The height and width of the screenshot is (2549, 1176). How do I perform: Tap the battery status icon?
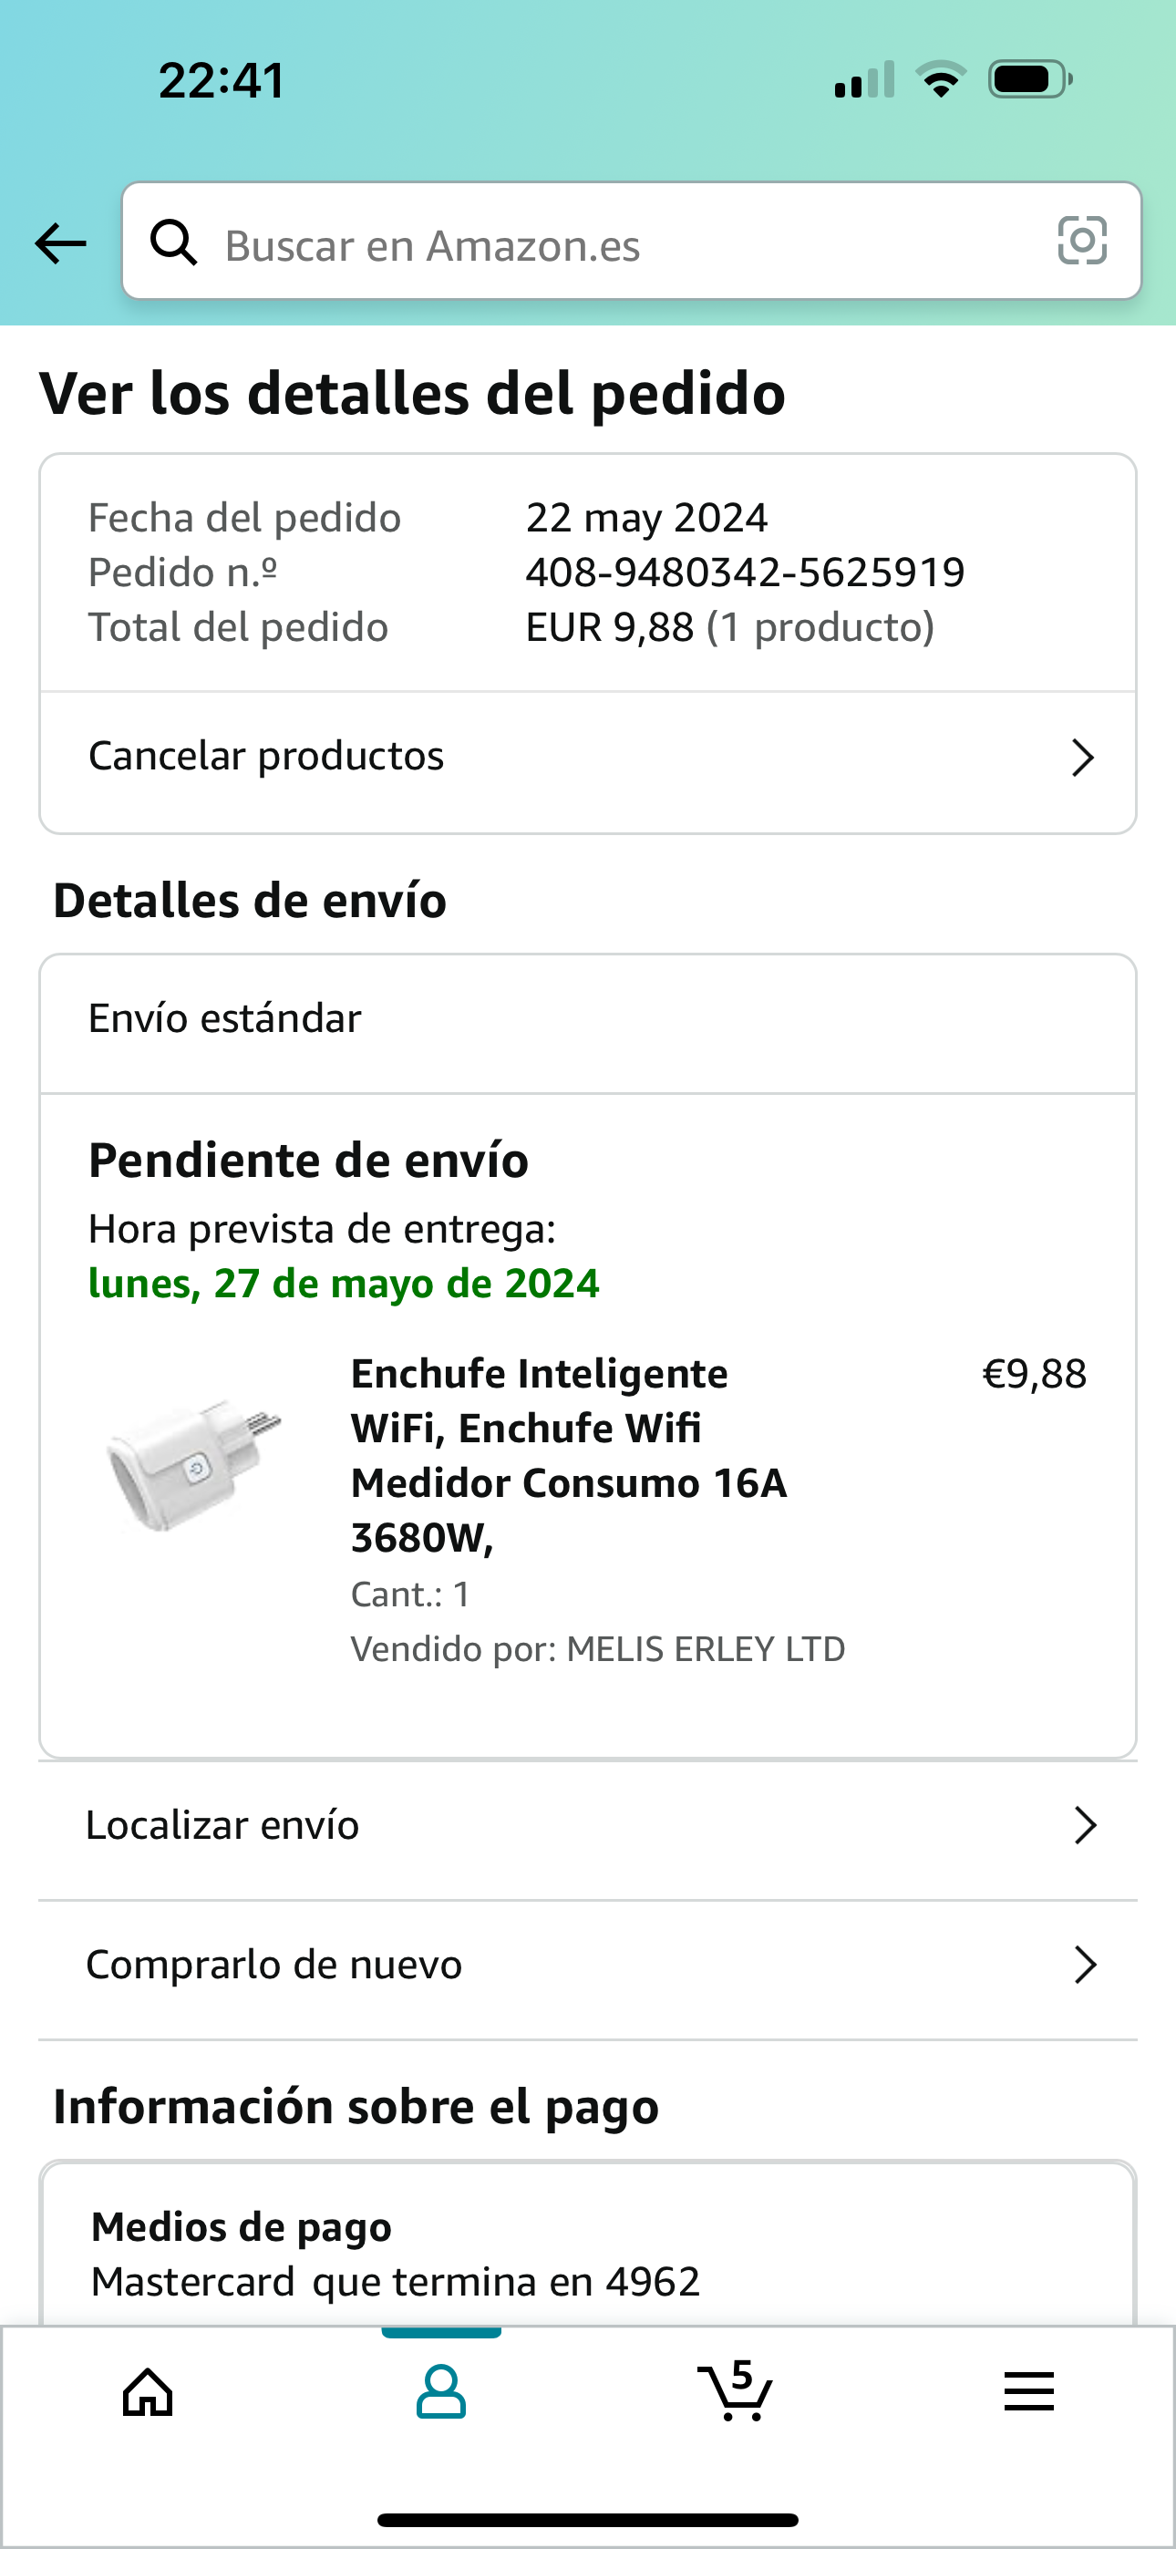pos(1029,79)
